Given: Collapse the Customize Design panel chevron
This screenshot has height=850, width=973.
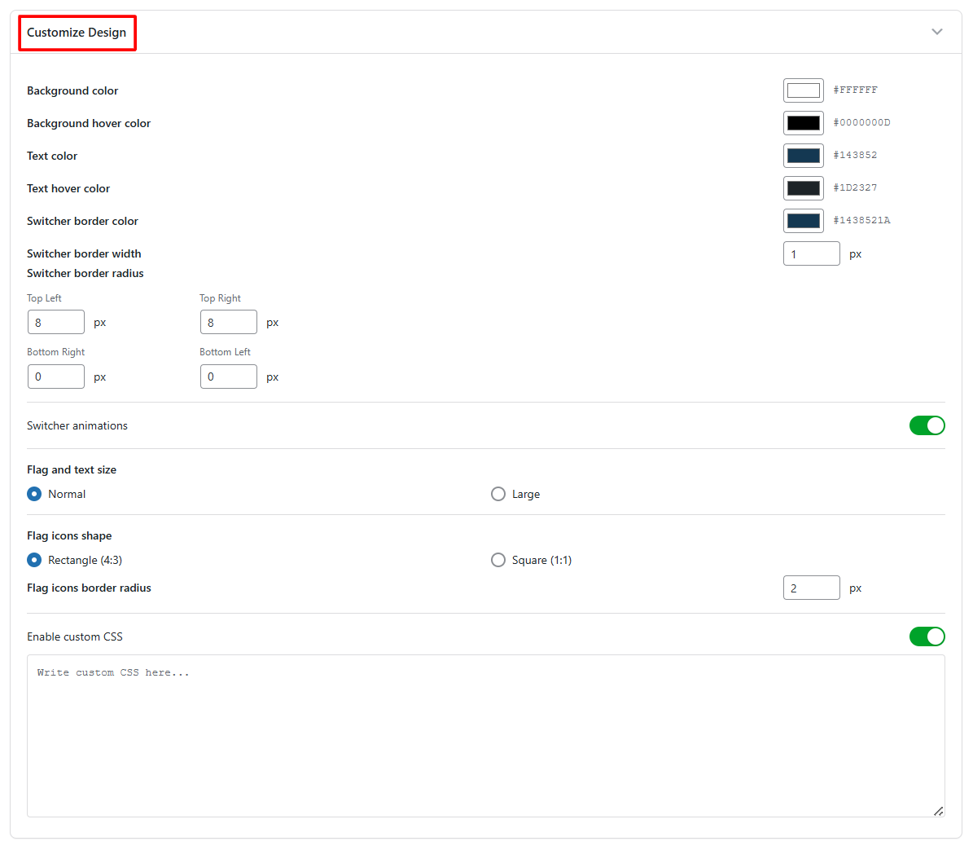Looking at the screenshot, I should pyautogui.click(x=936, y=32).
